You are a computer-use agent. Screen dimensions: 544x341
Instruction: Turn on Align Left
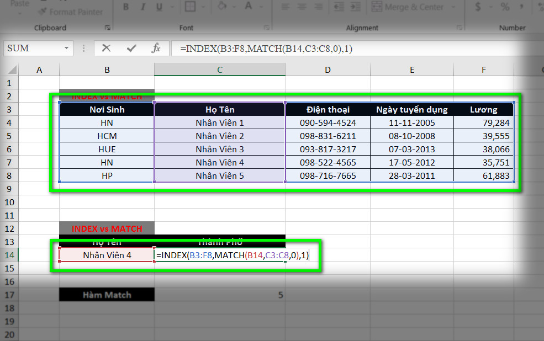(x=285, y=7)
